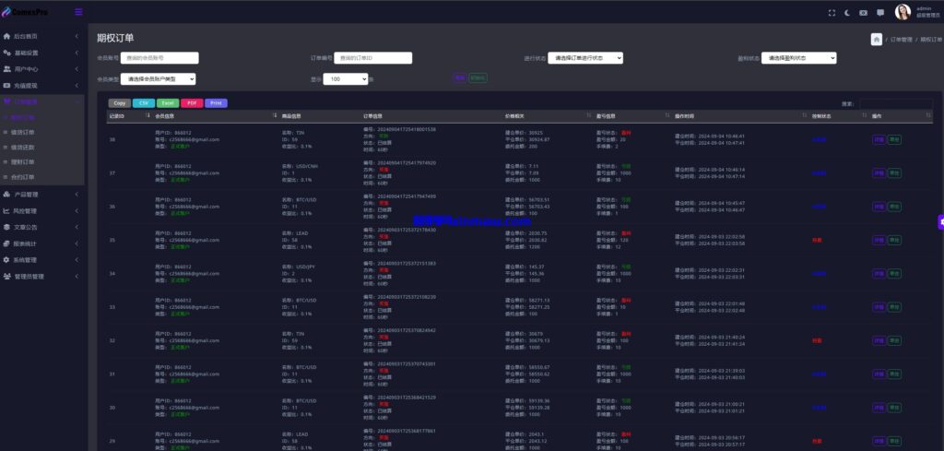Click the fullscreen icon in top bar
The image size is (944, 451).
pyautogui.click(x=832, y=13)
